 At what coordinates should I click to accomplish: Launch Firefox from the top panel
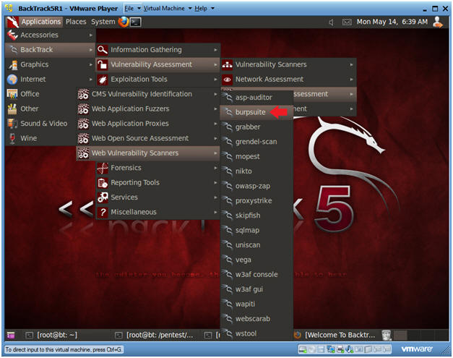(x=124, y=22)
